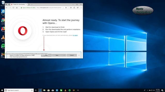Cancel the Opera setup download
Viewport: 165px width, 92px height.
point(72,55)
